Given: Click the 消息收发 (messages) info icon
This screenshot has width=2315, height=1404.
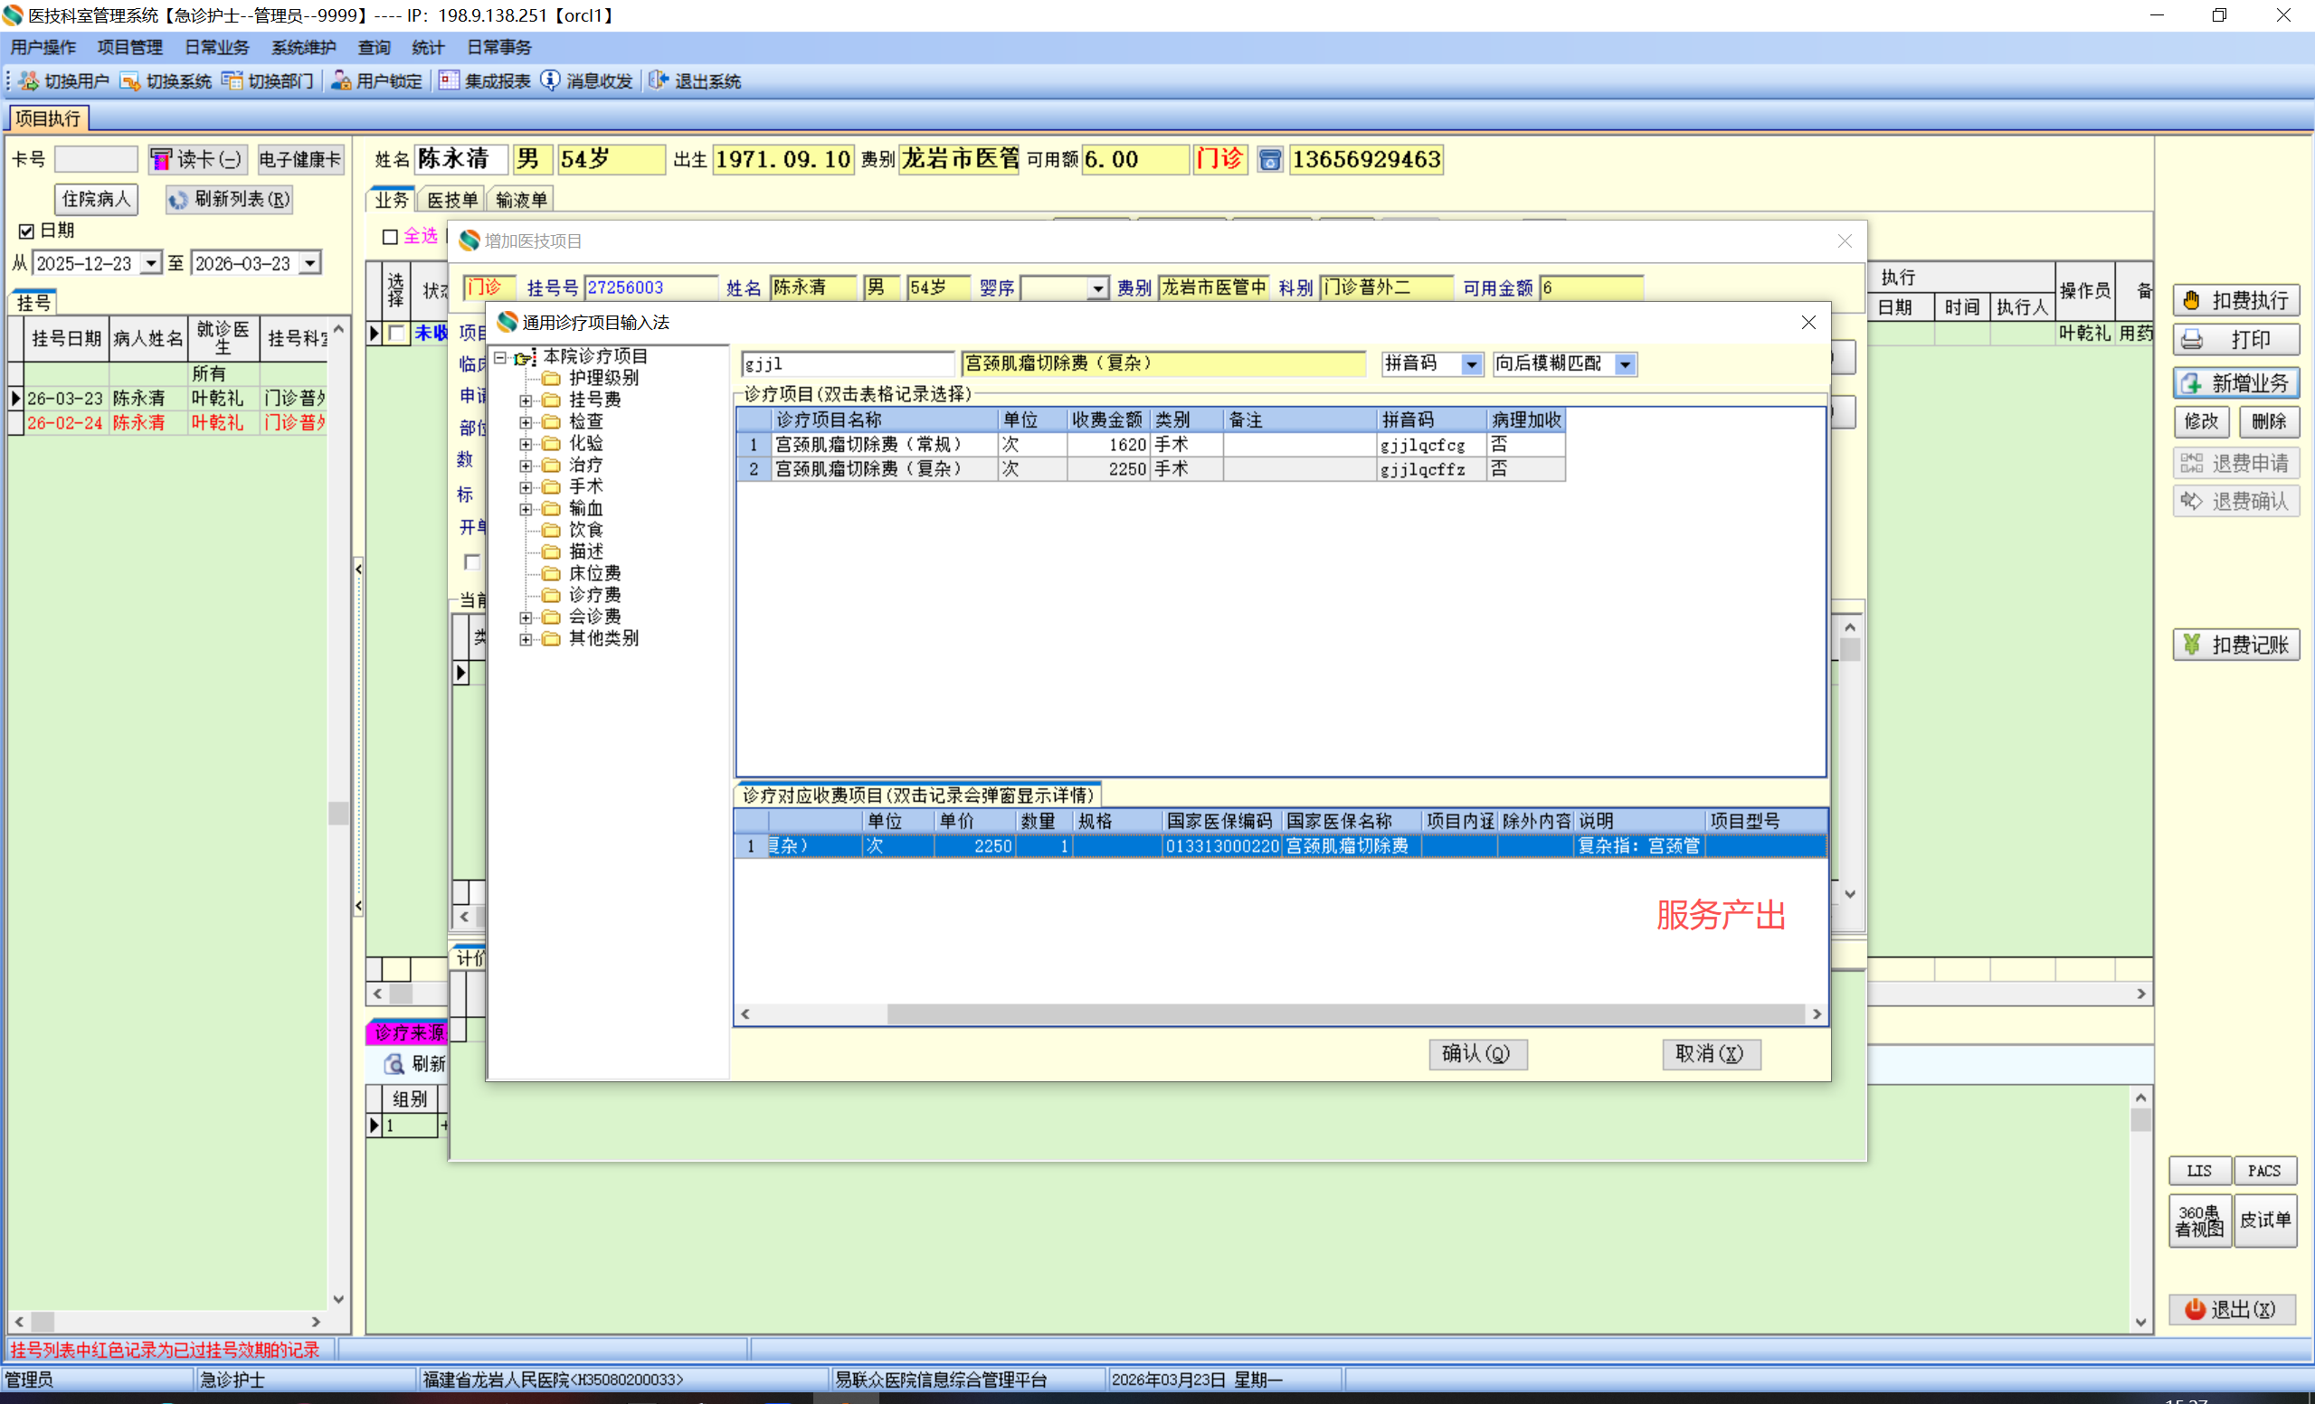Looking at the screenshot, I should (x=551, y=80).
